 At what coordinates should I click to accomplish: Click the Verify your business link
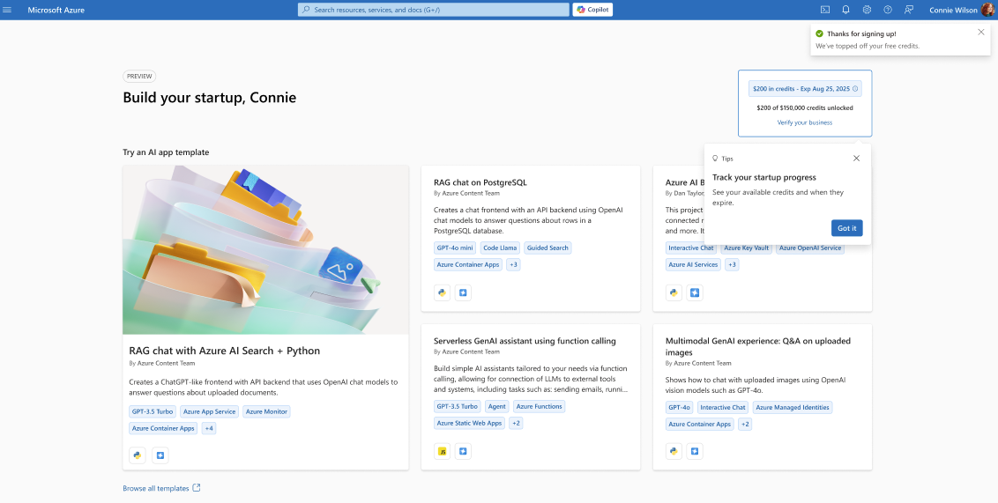(805, 122)
